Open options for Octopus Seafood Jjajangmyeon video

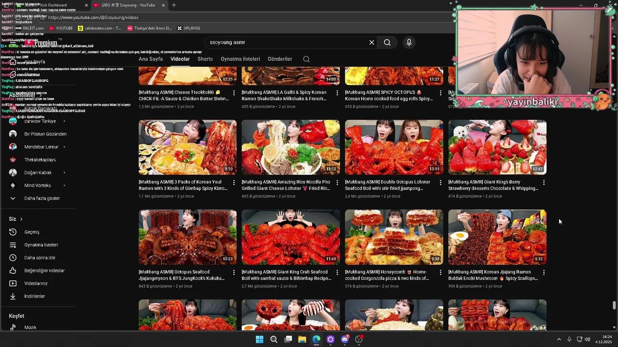click(x=234, y=272)
